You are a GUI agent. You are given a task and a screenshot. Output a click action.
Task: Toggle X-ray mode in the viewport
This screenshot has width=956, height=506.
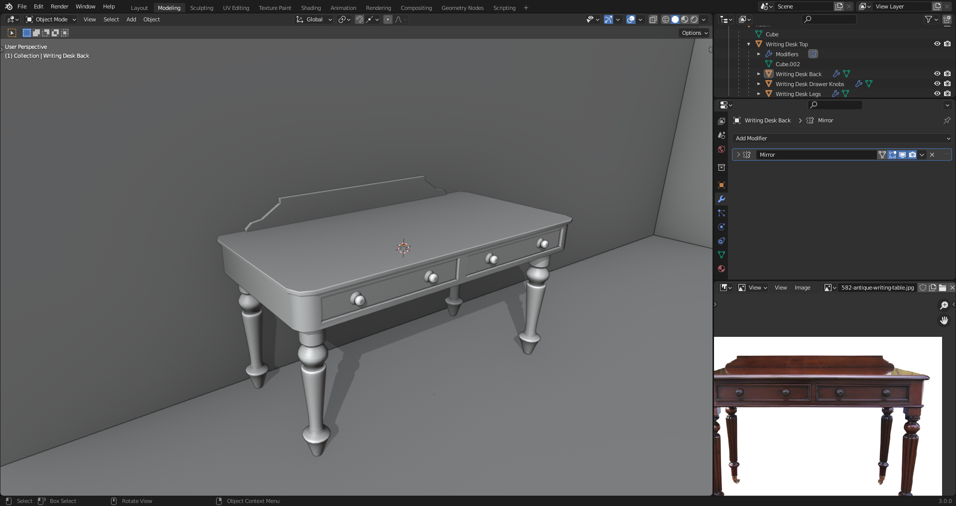point(653,19)
